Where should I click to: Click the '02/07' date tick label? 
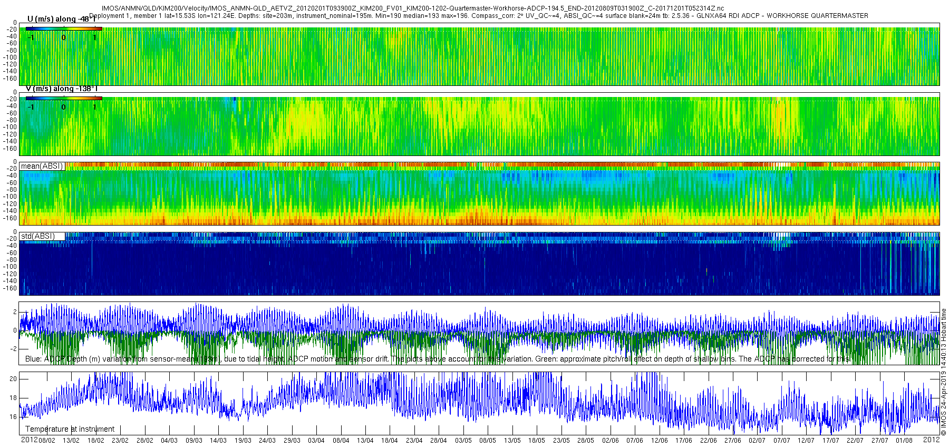(757, 441)
